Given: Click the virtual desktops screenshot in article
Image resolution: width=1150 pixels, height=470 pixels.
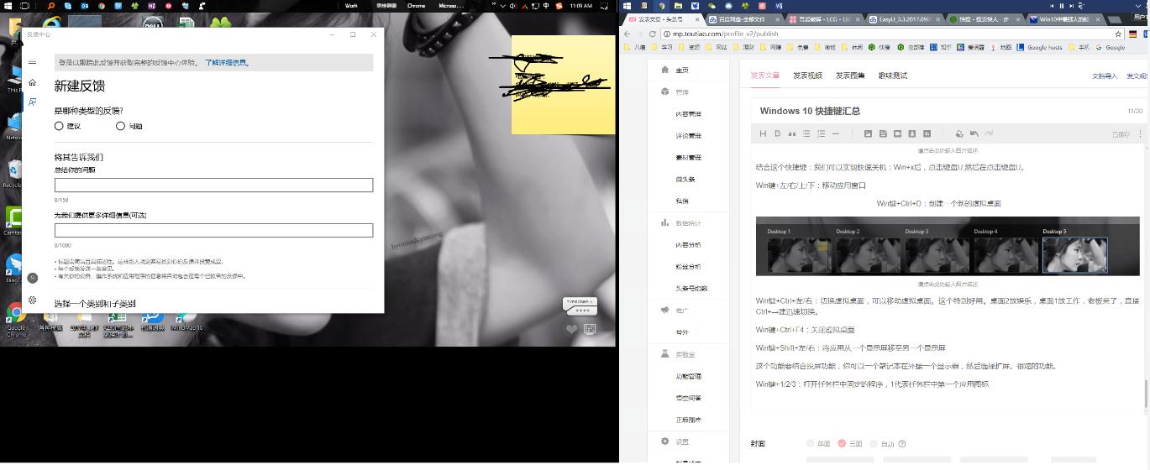Looking at the screenshot, I should (948, 247).
